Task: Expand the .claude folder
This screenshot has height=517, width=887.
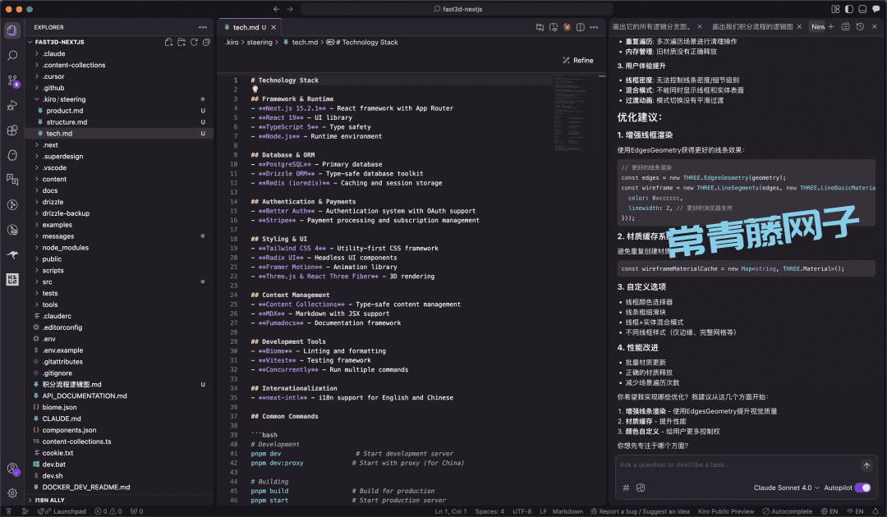Action: (x=119, y=53)
